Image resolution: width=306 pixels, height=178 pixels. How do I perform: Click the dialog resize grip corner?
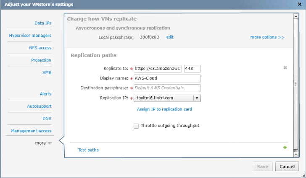pos(303,175)
